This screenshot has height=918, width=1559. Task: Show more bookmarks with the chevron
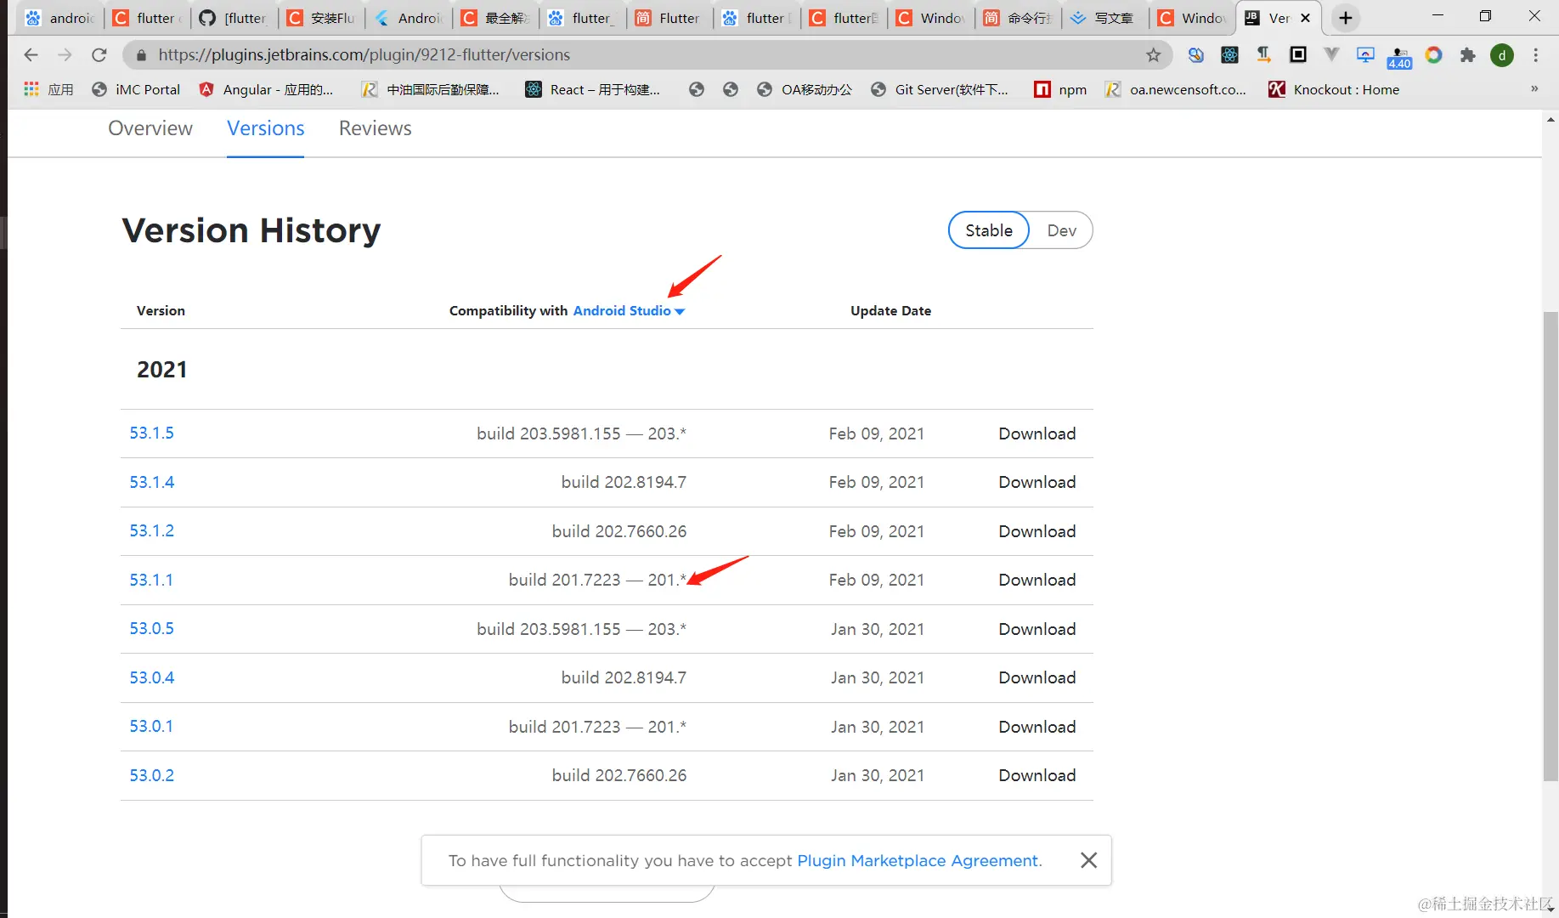click(1534, 89)
